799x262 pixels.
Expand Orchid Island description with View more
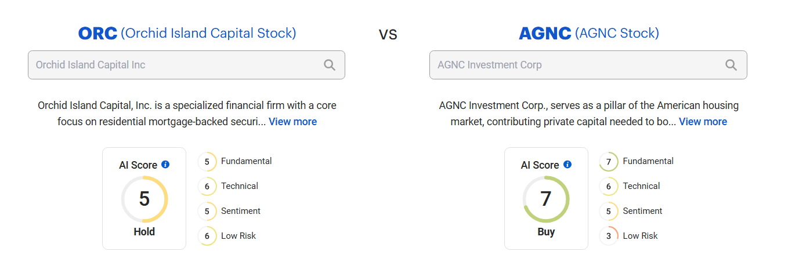pyautogui.click(x=292, y=122)
